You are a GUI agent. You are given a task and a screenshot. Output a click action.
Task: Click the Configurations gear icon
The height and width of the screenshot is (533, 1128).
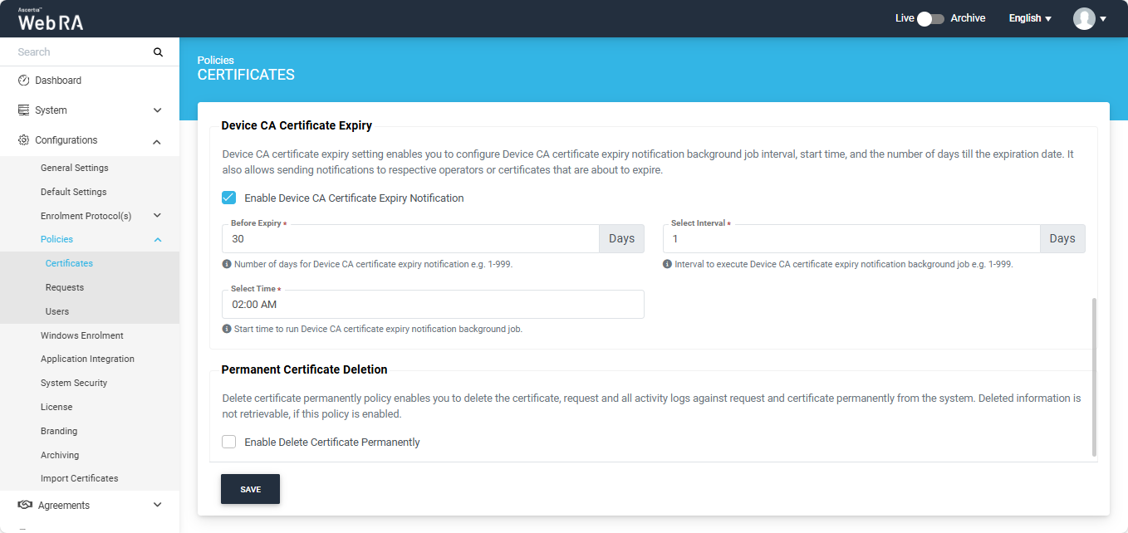click(x=24, y=140)
